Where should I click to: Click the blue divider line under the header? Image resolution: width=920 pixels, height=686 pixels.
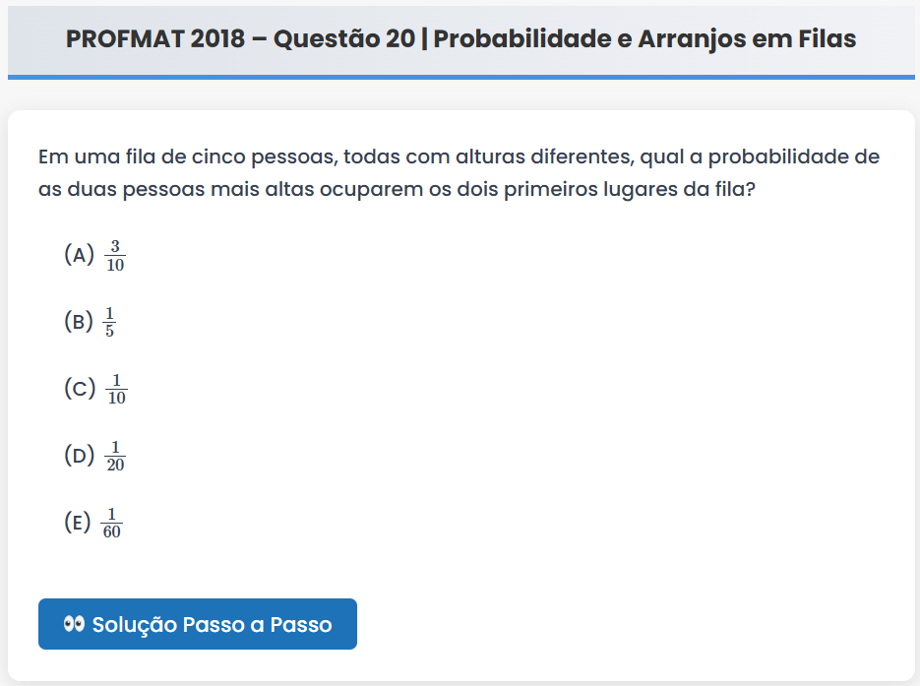tap(460, 76)
